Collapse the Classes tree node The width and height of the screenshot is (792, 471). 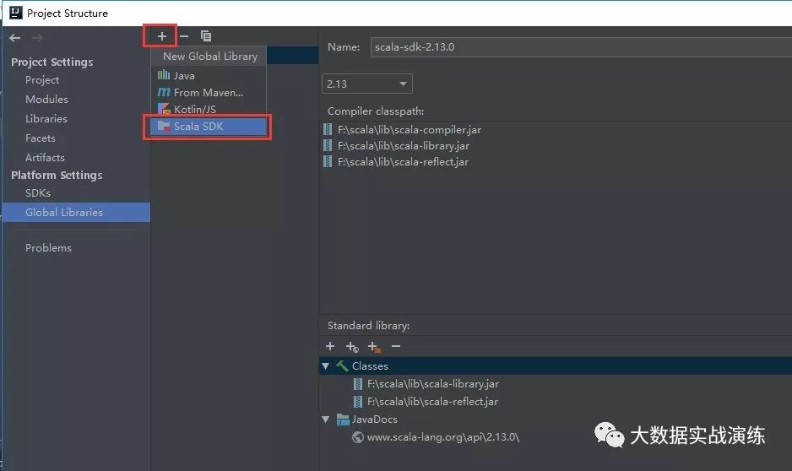326,366
